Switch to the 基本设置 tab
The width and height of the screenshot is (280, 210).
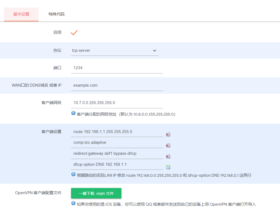pyautogui.click(x=21, y=14)
